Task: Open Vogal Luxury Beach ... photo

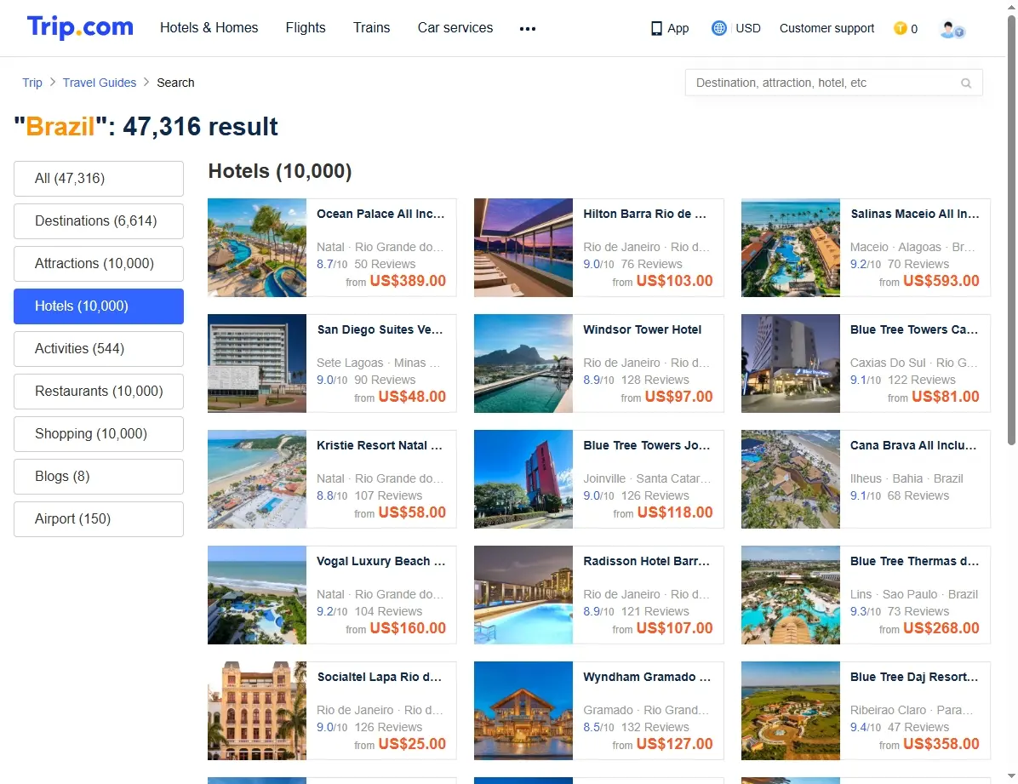Action: [257, 594]
